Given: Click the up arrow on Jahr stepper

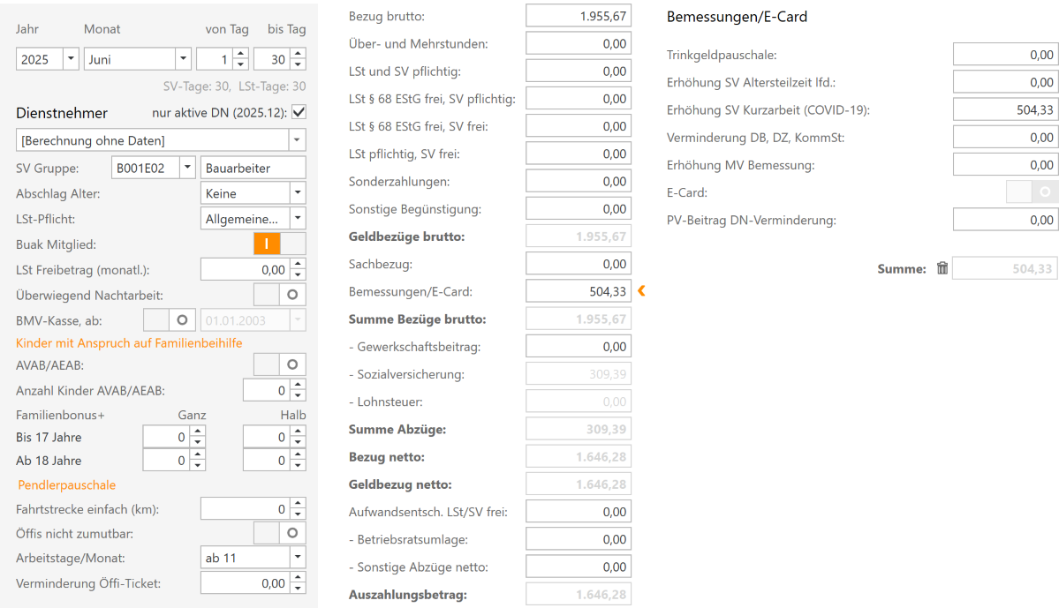Looking at the screenshot, I should (x=69, y=53).
